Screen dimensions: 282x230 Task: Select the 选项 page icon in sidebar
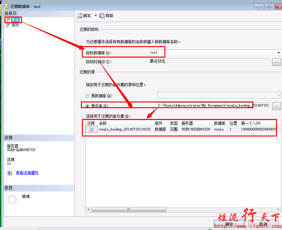8,25
